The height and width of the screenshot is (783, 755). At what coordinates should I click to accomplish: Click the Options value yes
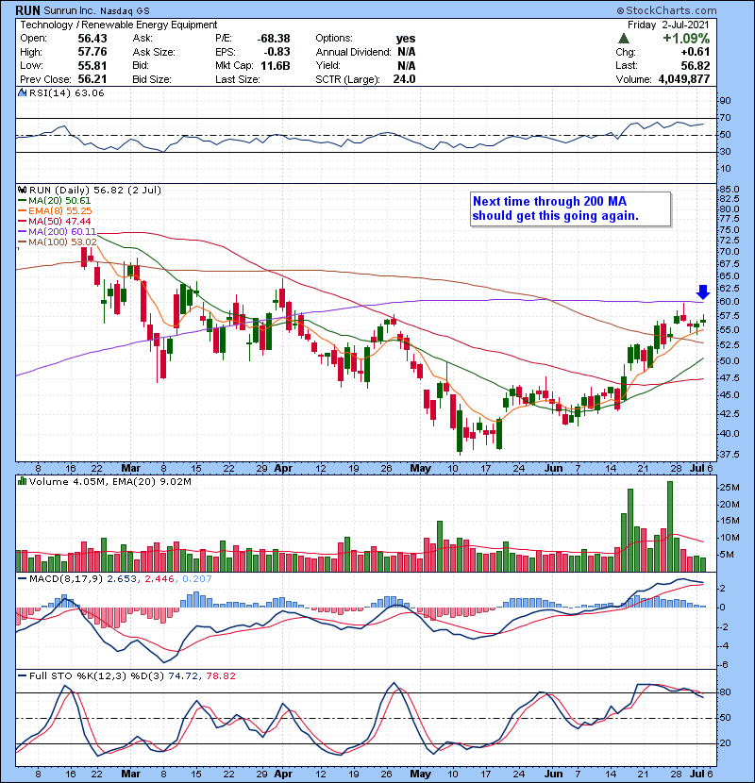tap(406, 39)
